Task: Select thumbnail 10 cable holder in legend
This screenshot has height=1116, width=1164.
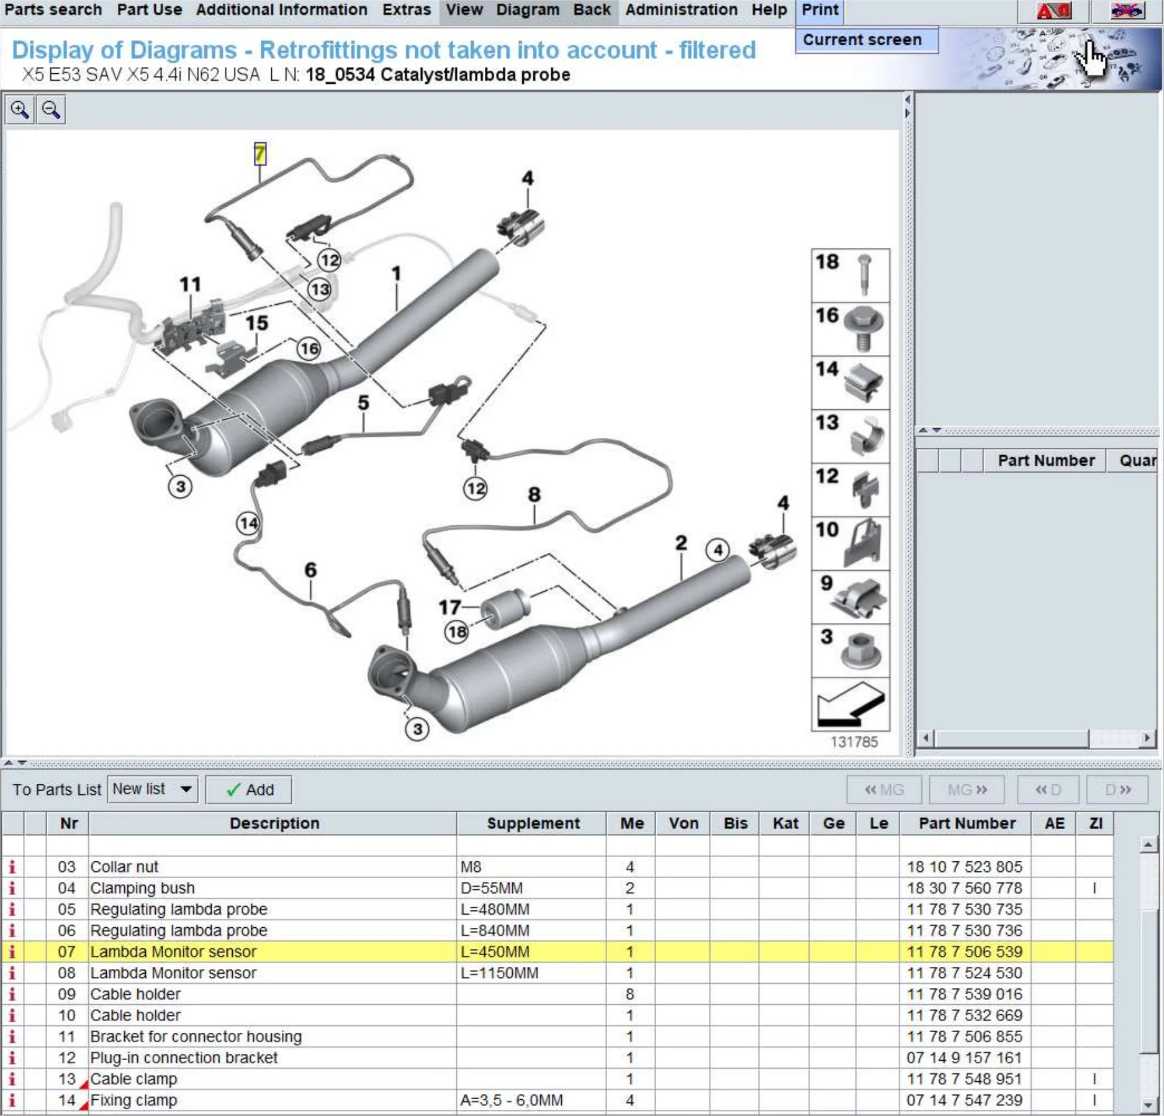Action: click(x=850, y=543)
